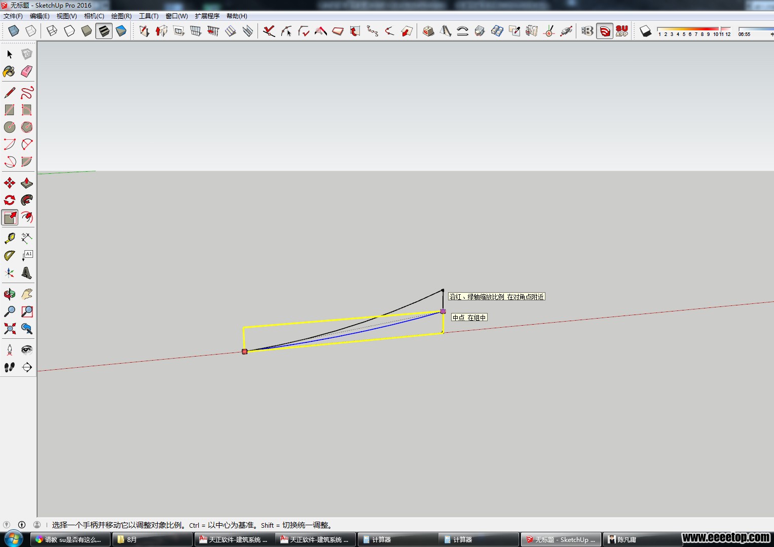
Task: Toggle Shadows display button
Action: point(645,31)
